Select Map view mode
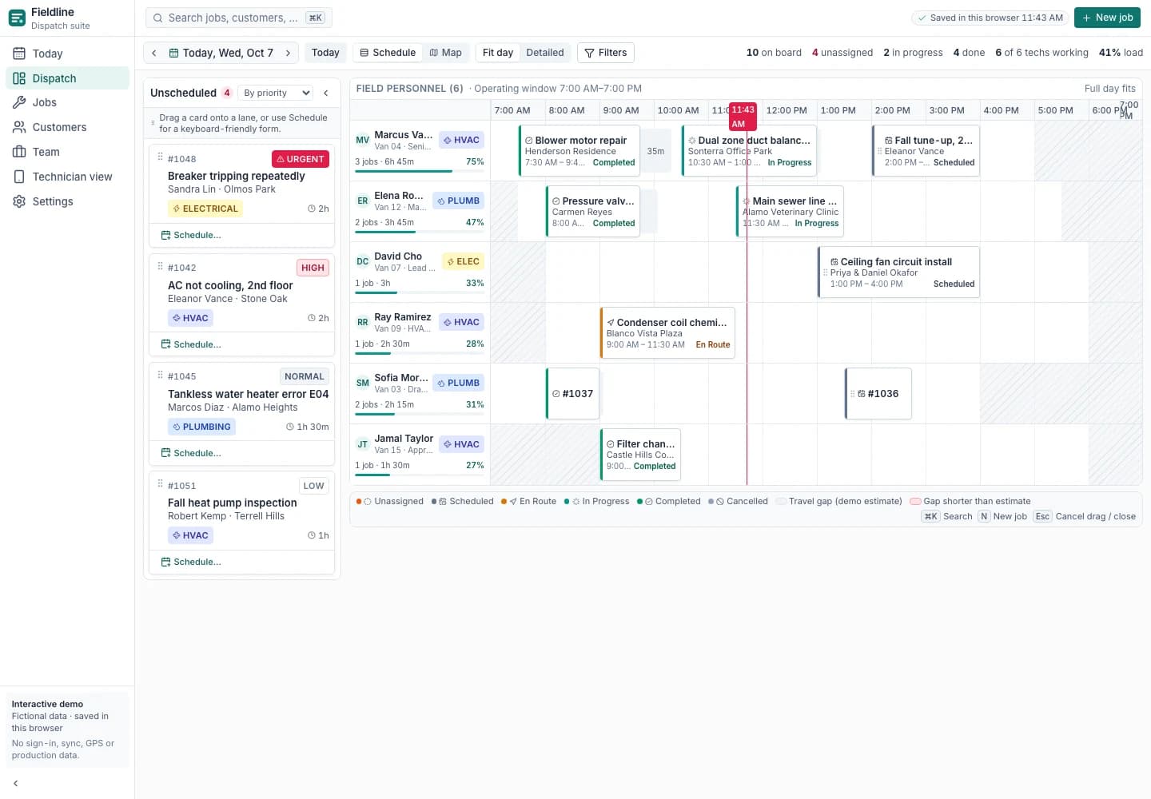1151x799 pixels. [445, 53]
